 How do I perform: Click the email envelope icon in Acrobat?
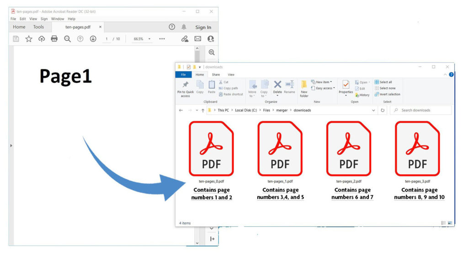click(198, 39)
